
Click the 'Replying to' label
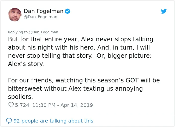pos(18,32)
